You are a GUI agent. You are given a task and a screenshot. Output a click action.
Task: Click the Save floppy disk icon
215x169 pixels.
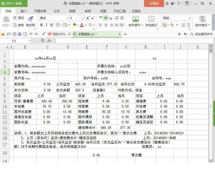pyautogui.click(x=9, y=34)
